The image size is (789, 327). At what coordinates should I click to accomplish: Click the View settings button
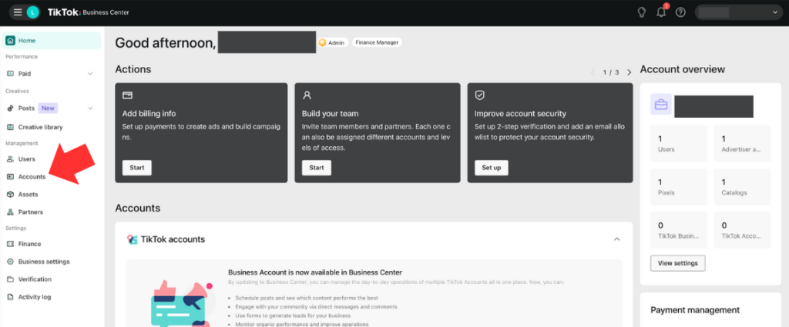[x=677, y=263]
